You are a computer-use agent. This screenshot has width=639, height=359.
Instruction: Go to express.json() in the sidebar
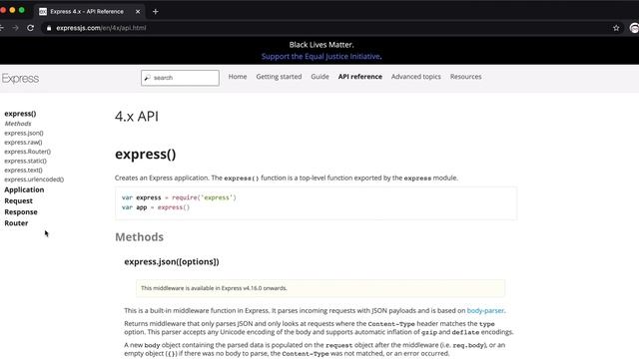24,133
